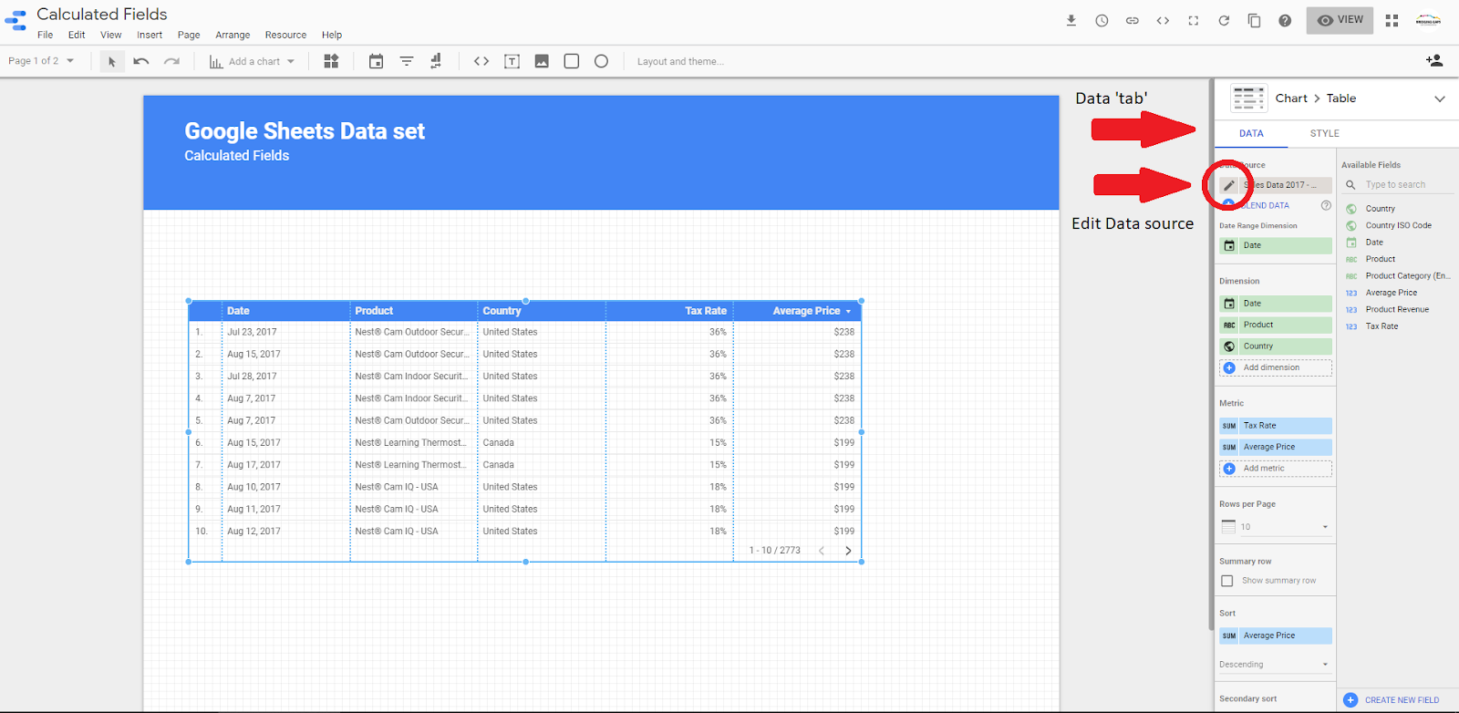Screen dimensions: 1459x713
Task: Select the selection mode arrow tool
Action: tap(112, 61)
